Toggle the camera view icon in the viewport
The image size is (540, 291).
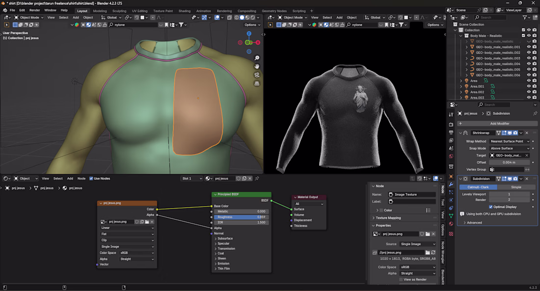(x=257, y=75)
